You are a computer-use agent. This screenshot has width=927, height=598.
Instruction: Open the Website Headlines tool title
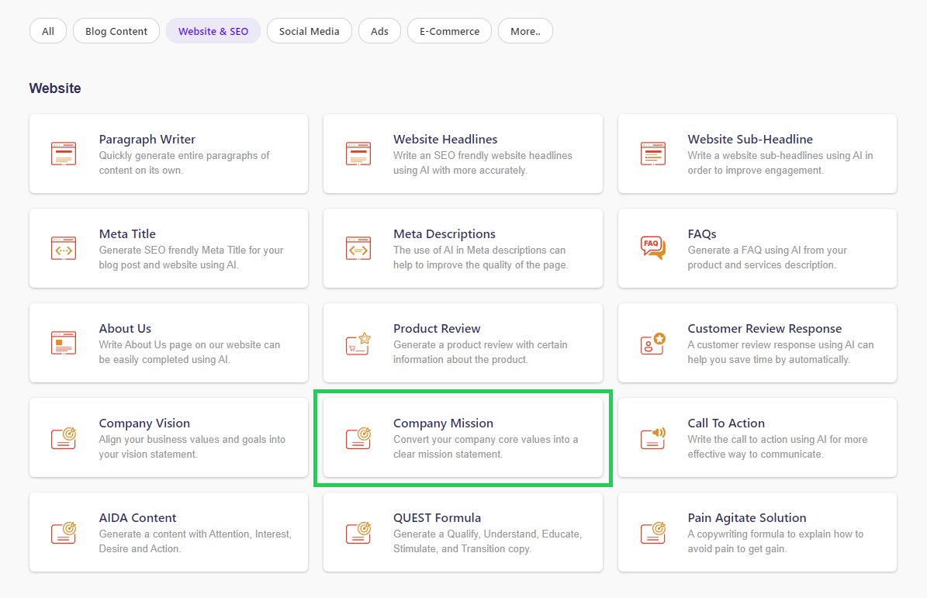(x=445, y=140)
